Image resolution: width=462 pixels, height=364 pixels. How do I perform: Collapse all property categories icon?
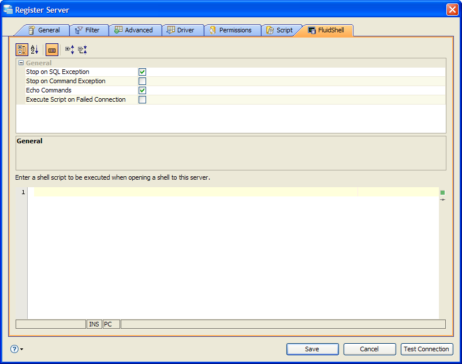pyautogui.click(x=83, y=50)
